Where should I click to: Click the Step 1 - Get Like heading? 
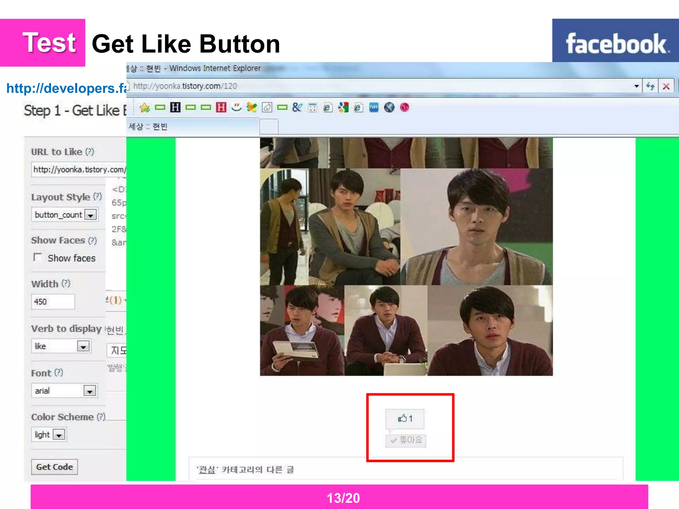75,111
